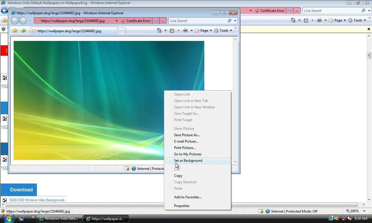Open Tools menu in background window
The image size is (372, 223).
point(357,20)
